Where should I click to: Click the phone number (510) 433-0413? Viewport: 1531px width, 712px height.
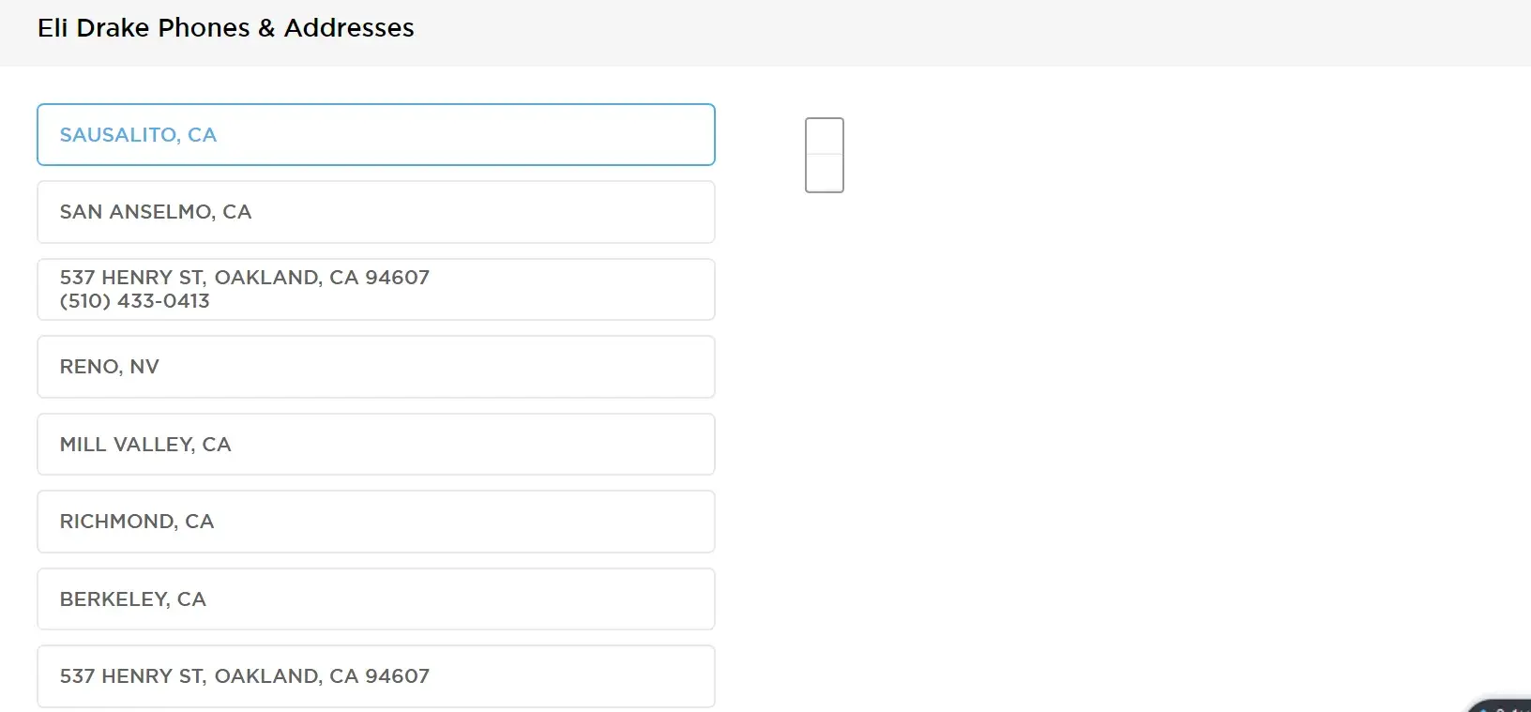pos(135,301)
